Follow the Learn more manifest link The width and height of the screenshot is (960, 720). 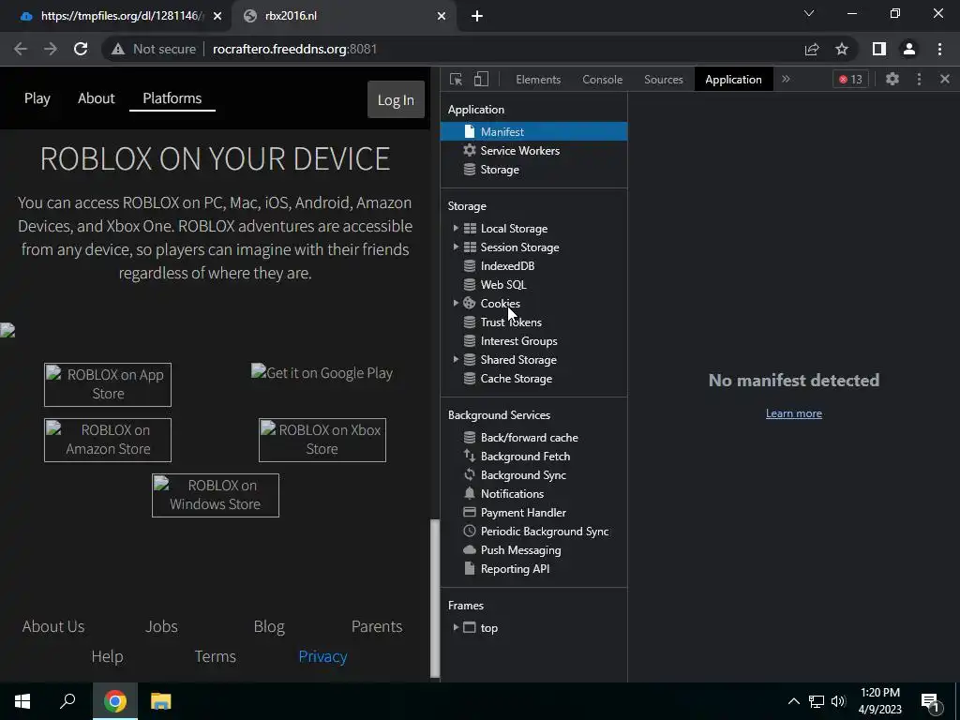tap(793, 413)
